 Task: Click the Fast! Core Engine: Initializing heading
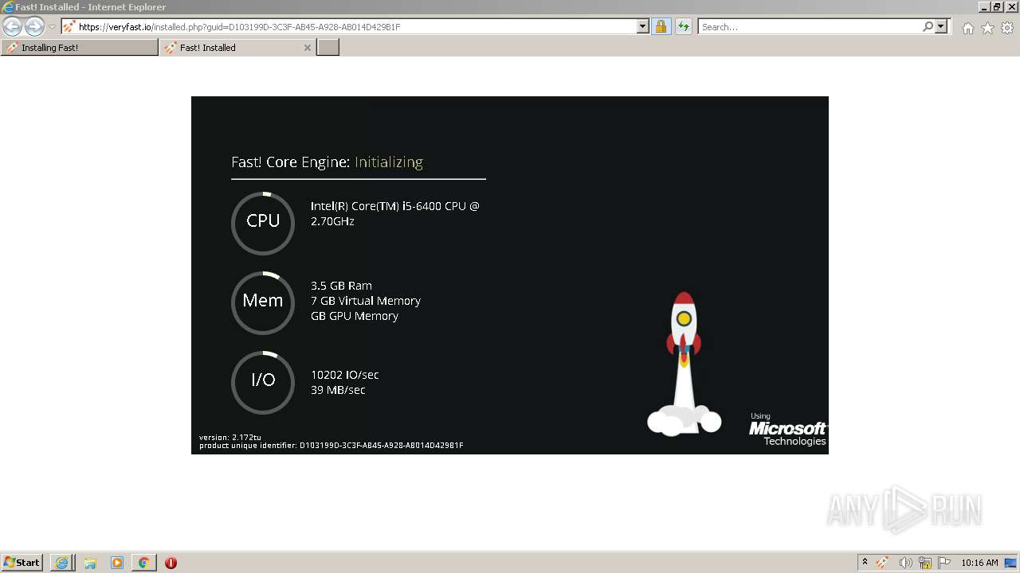327,162
